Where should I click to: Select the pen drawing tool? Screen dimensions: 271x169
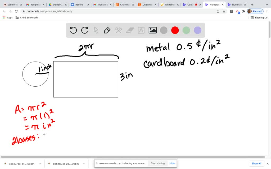click(x=107, y=30)
